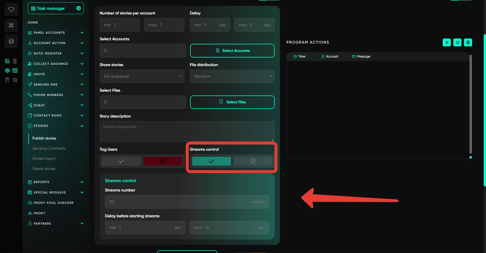Click max delay before starting streams field
The image size is (486, 253).
[x=229, y=228]
